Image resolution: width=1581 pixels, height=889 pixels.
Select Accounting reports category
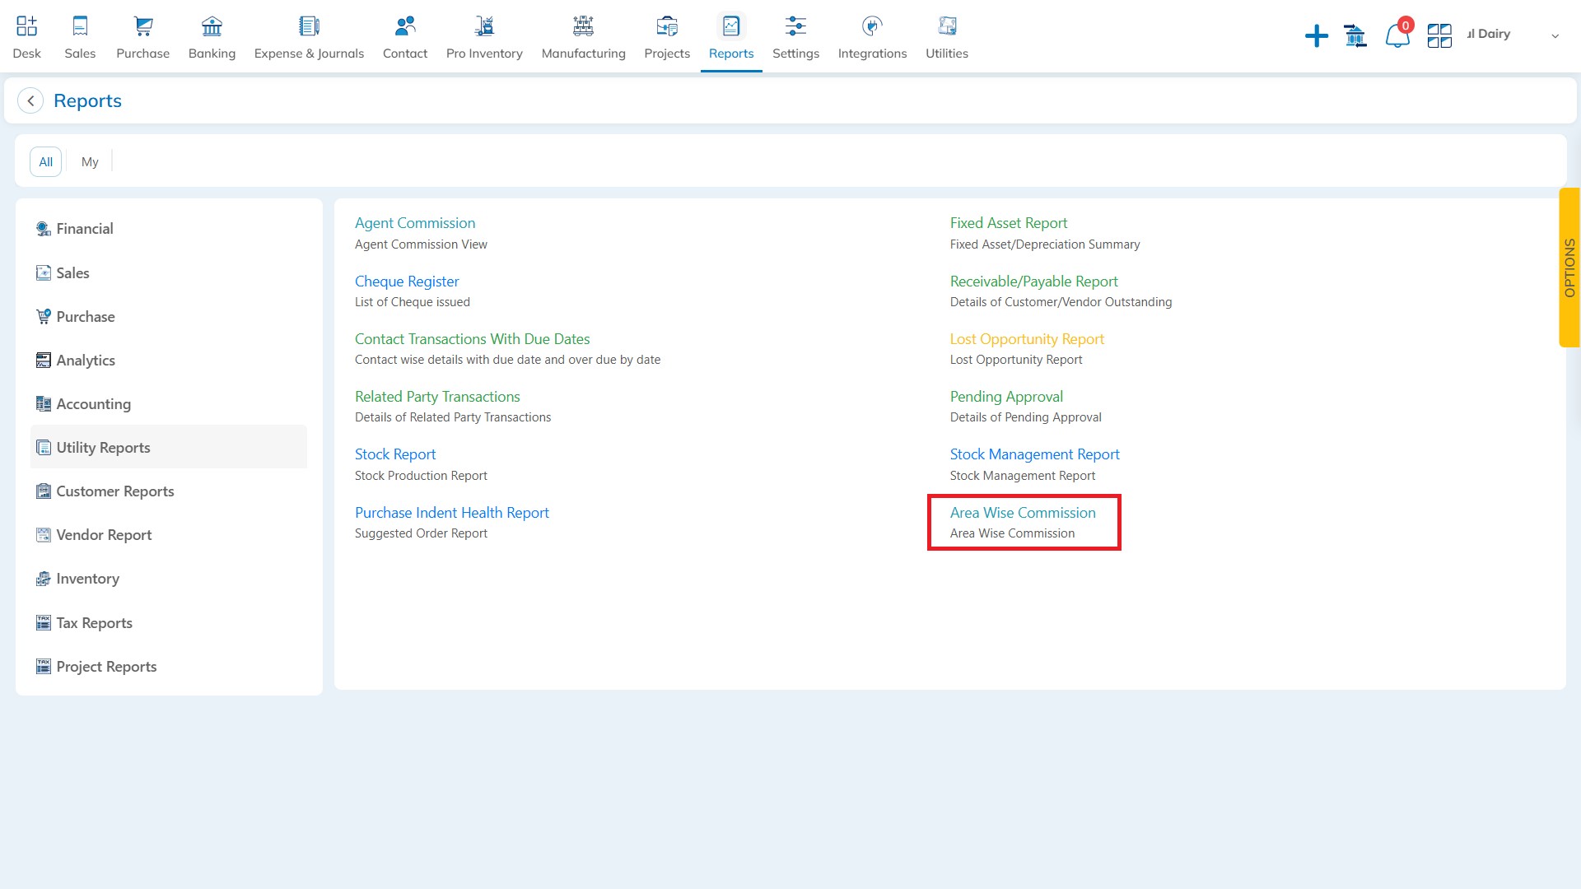pyautogui.click(x=168, y=403)
